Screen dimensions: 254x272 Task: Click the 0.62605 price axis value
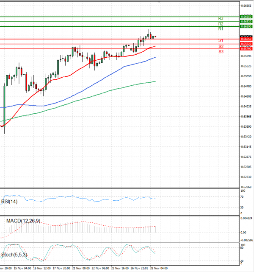246,167
